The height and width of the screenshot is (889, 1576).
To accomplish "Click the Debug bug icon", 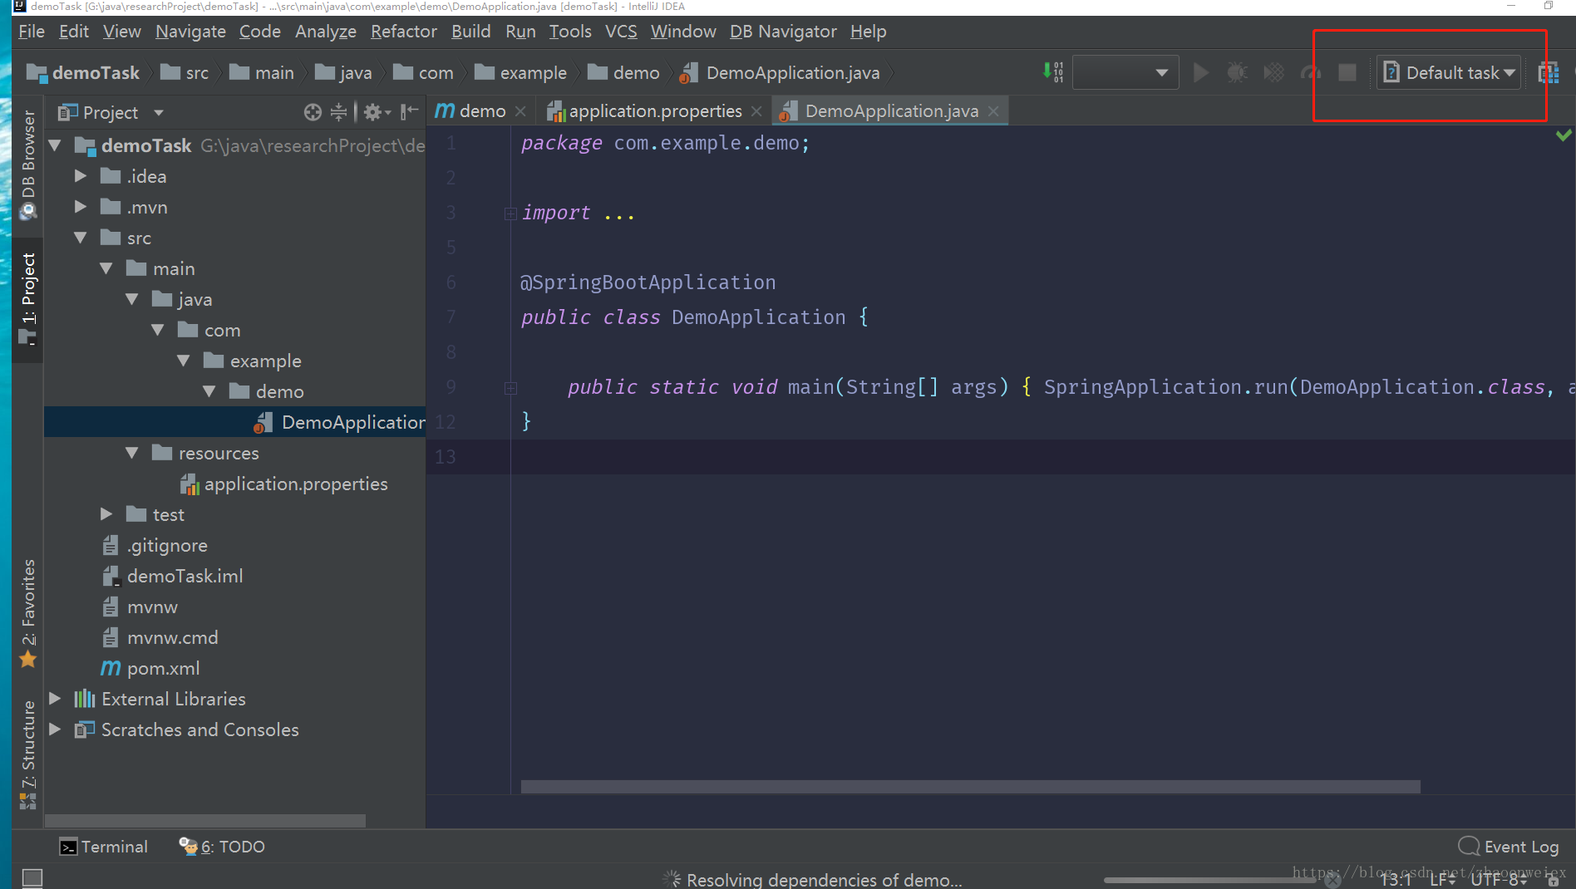I will click(1237, 72).
